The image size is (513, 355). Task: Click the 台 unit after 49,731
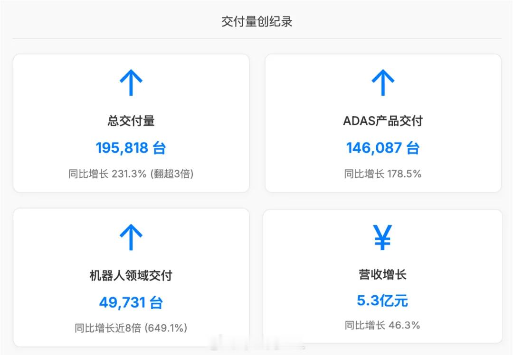(x=156, y=302)
